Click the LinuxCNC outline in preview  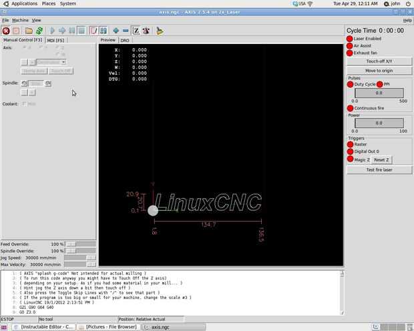coord(208,202)
